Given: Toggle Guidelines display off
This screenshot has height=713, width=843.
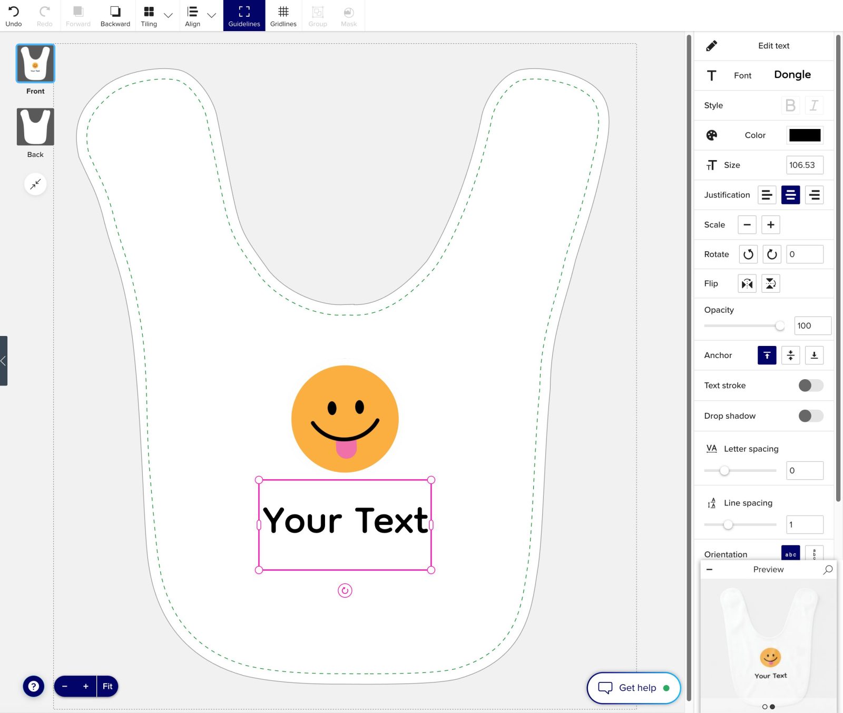Looking at the screenshot, I should pos(244,16).
